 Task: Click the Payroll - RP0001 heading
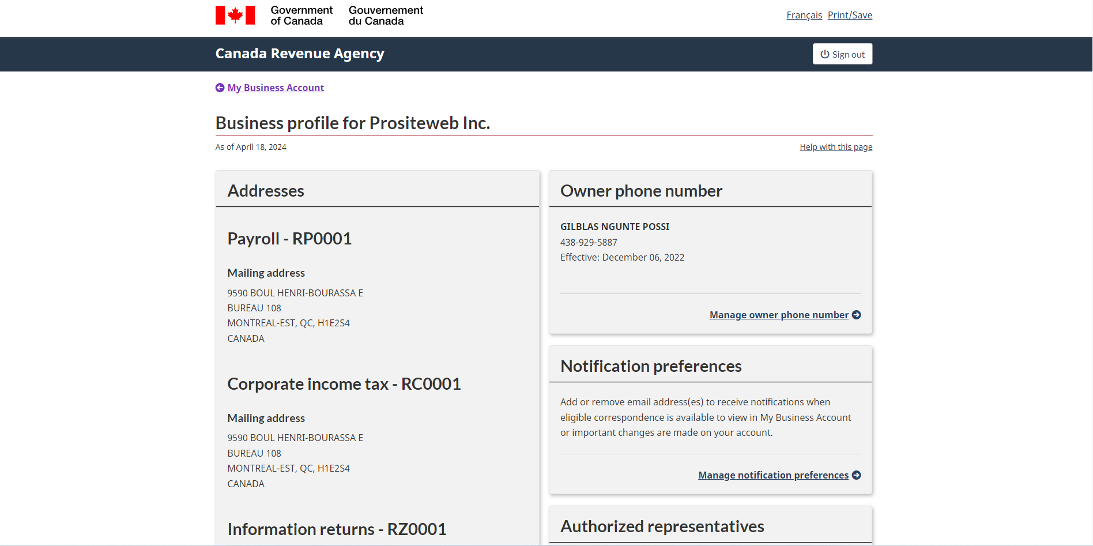289,239
